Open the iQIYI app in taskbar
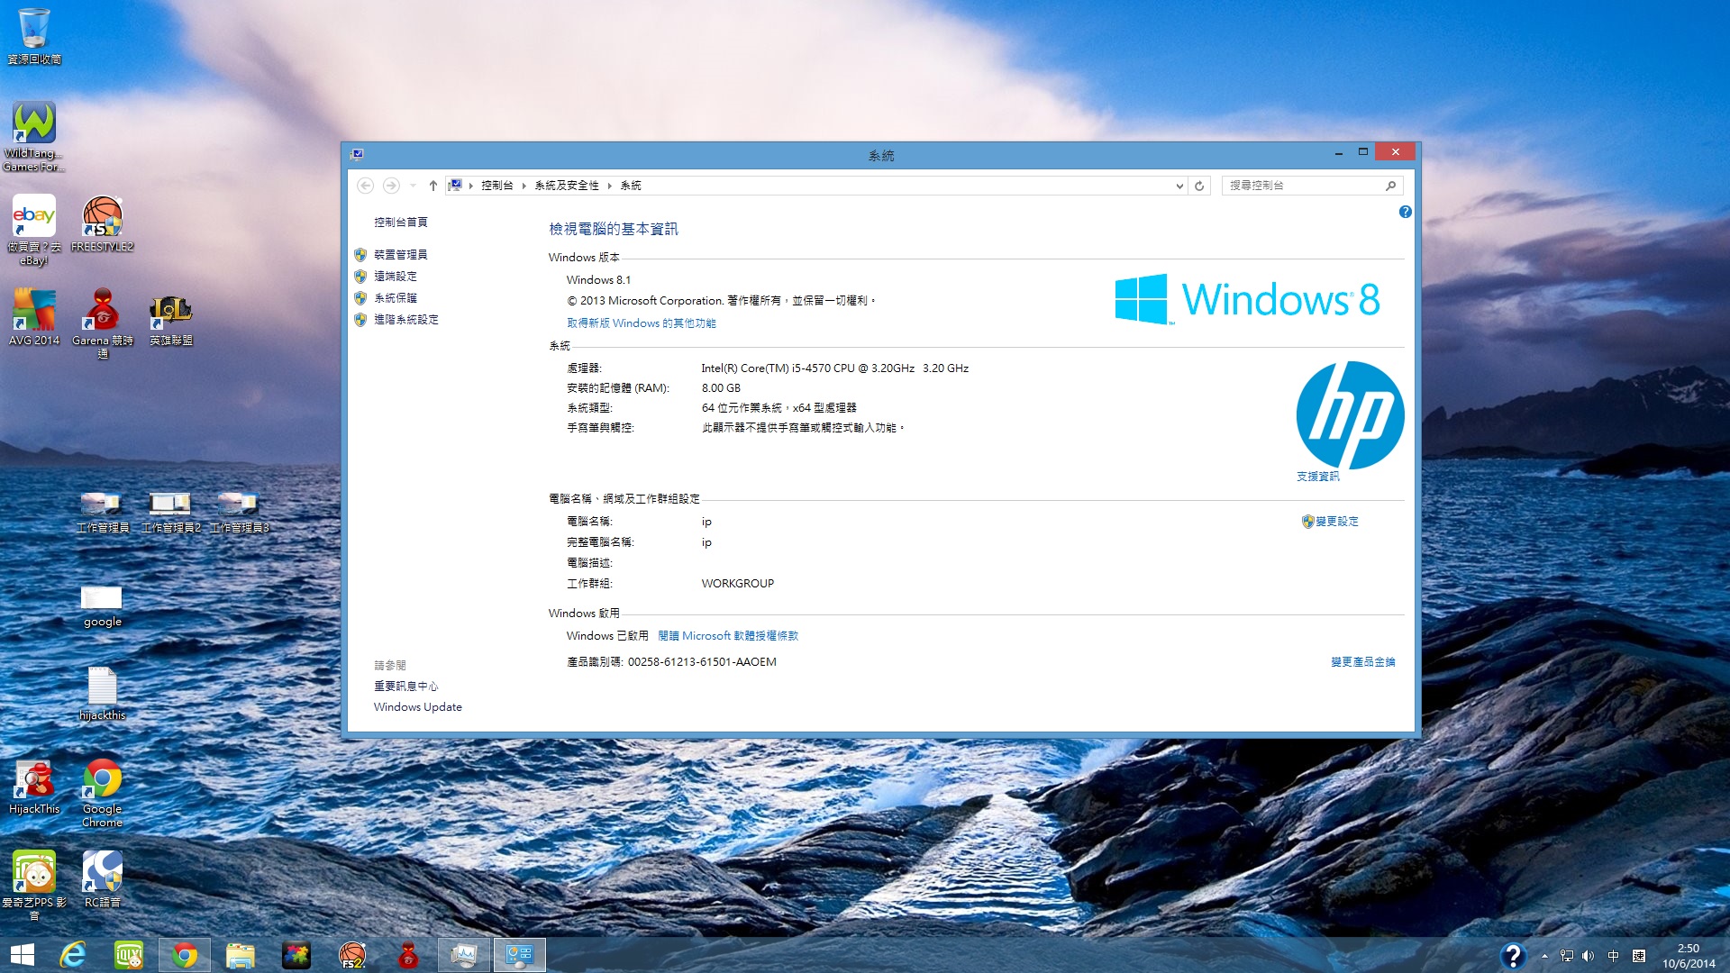The width and height of the screenshot is (1730, 973). (x=128, y=955)
